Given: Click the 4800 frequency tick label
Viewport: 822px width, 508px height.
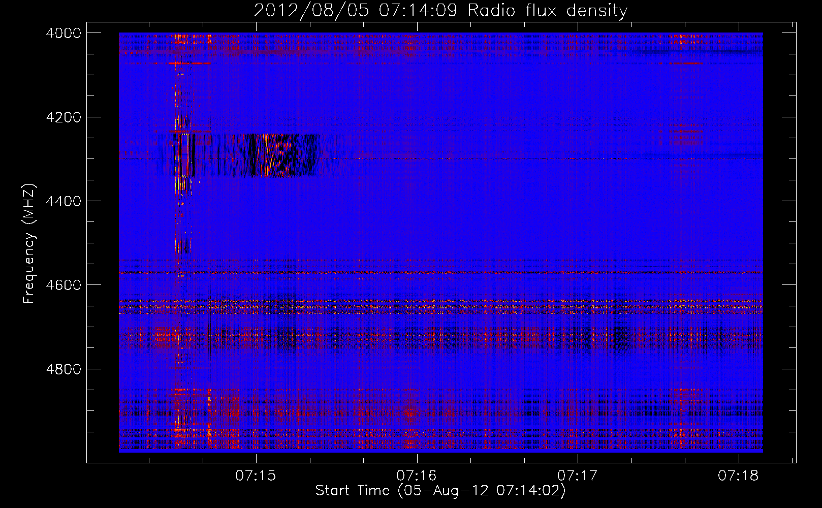Looking at the screenshot, I should (64, 369).
